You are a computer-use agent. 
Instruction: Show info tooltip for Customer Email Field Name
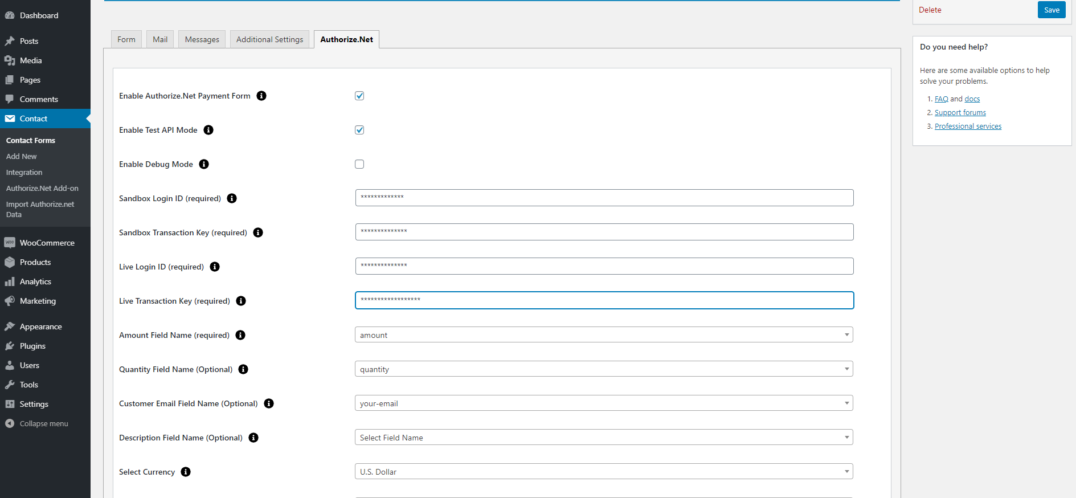(x=269, y=403)
